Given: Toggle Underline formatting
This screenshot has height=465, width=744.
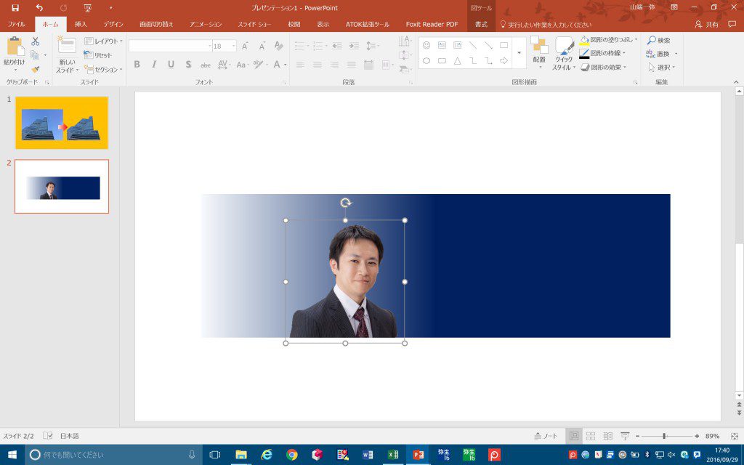Looking at the screenshot, I should 171,65.
